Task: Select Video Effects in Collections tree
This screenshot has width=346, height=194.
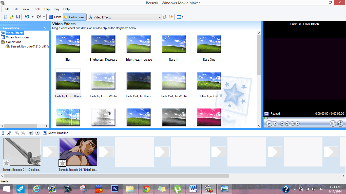Action: click(15, 33)
